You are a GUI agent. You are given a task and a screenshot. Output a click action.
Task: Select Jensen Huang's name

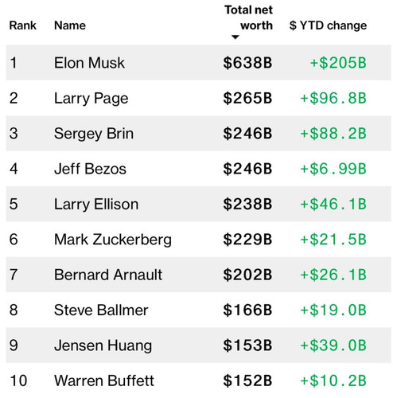(x=103, y=345)
